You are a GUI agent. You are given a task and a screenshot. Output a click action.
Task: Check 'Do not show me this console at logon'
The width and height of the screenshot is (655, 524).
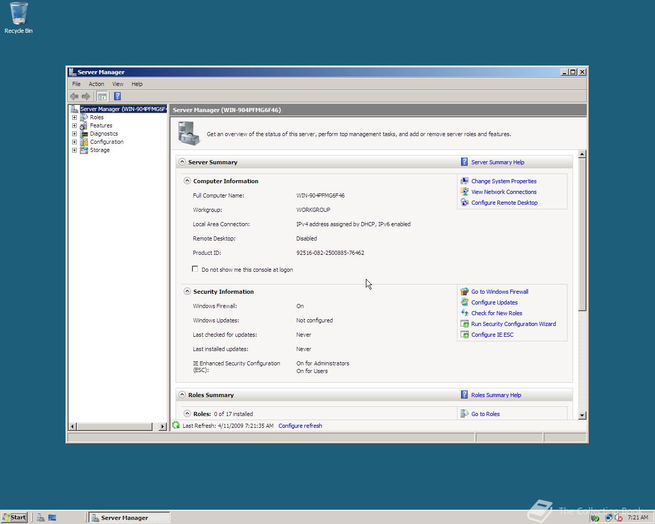[x=195, y=269]
